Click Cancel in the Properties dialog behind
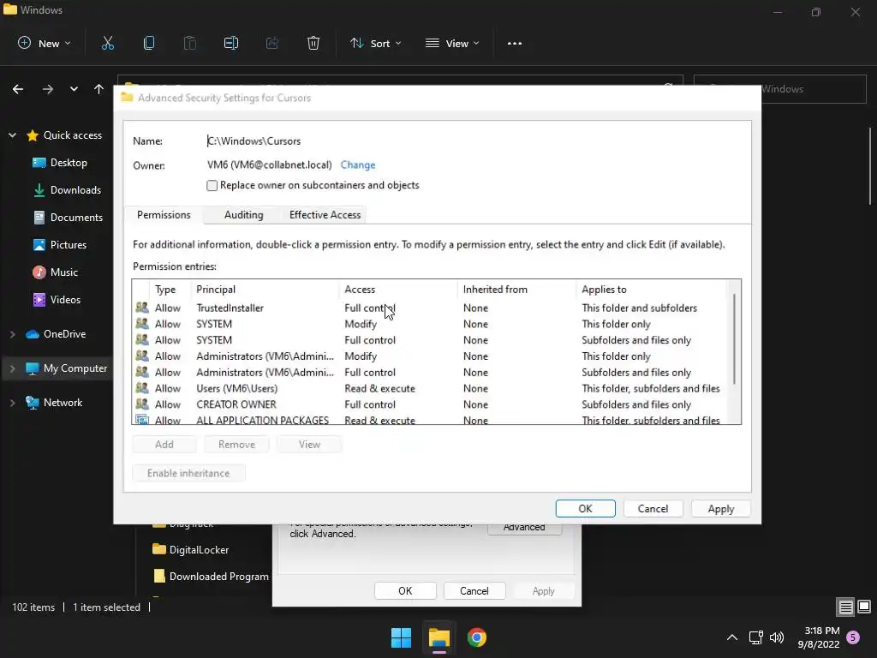 click(x=474, y=591)
